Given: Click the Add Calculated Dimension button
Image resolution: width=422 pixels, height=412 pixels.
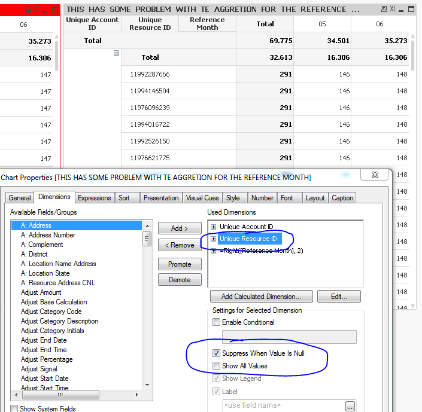Looking at the screenshot, I should [260, 297].
